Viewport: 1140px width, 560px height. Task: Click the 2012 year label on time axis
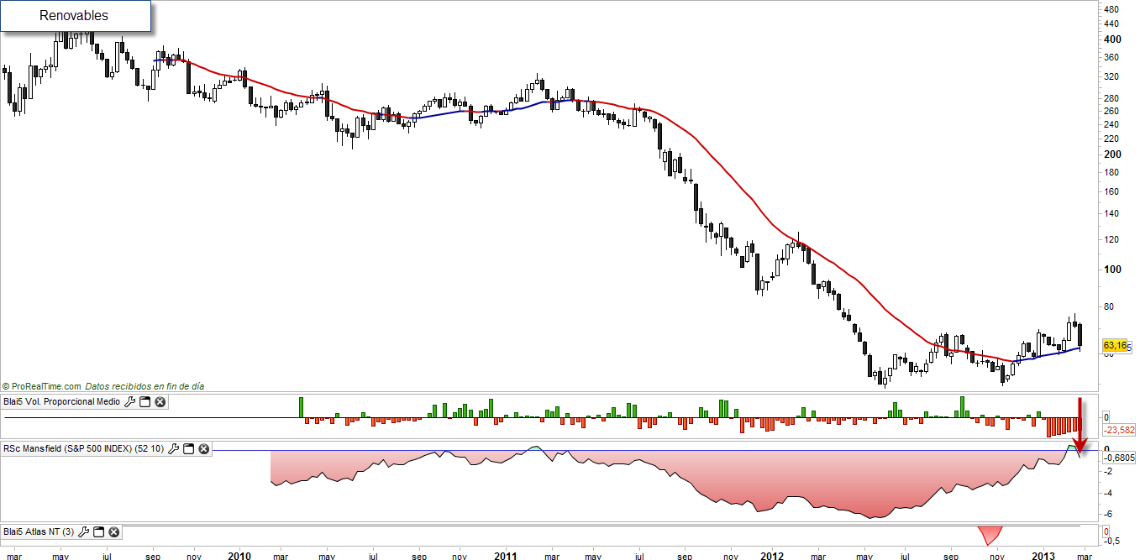pos(771,555)
